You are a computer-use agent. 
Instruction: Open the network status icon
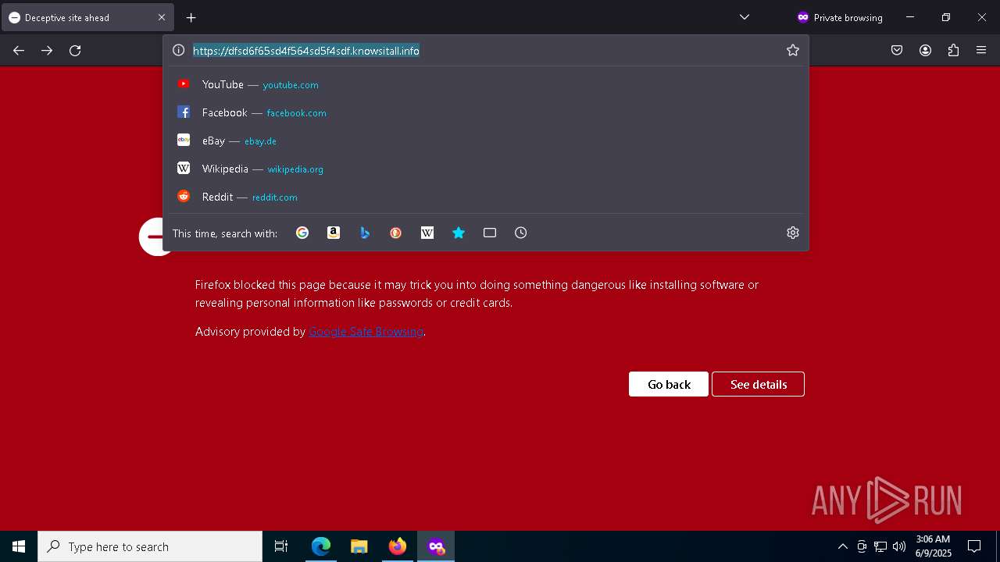[880, 546]
